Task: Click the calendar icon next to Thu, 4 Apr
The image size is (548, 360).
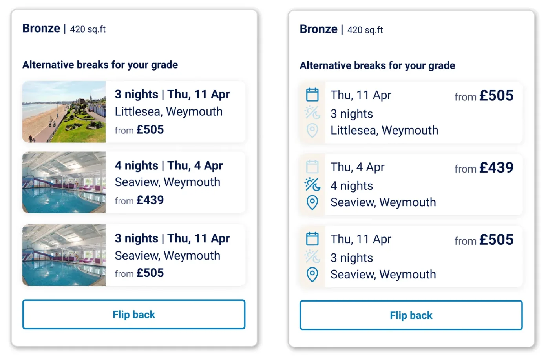Action: pos(312,167)
